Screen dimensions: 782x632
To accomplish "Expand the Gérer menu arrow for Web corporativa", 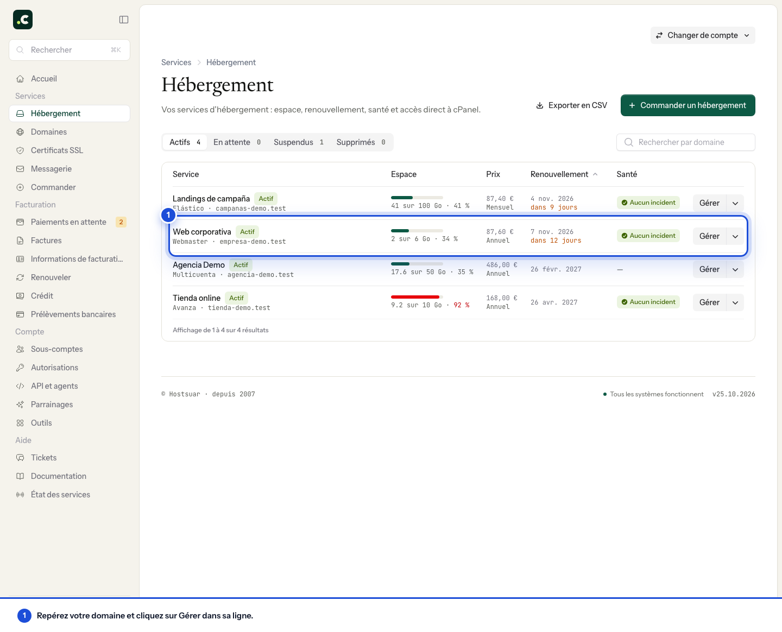I will tap(735, 236).
